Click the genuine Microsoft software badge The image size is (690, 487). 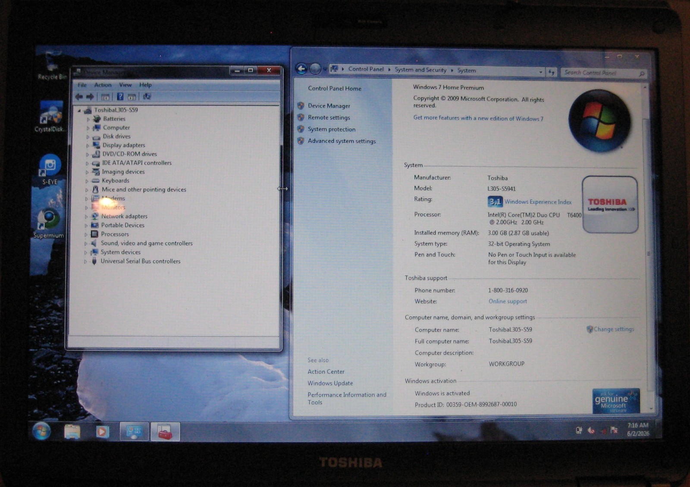(x=615, y=401)
